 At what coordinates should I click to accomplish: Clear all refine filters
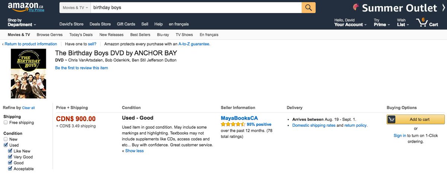[x=28, y=108]
